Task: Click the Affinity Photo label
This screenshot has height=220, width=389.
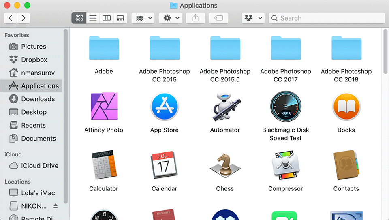Action: pyautogui.click(x=104, y=130)
